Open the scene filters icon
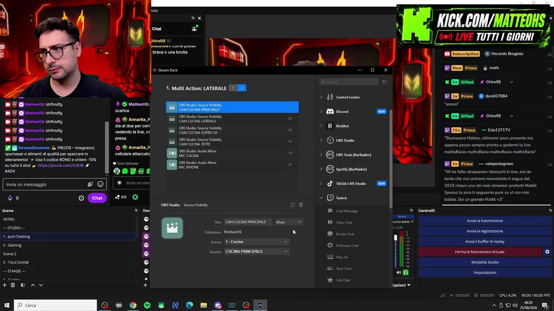 tap(23, 285)
